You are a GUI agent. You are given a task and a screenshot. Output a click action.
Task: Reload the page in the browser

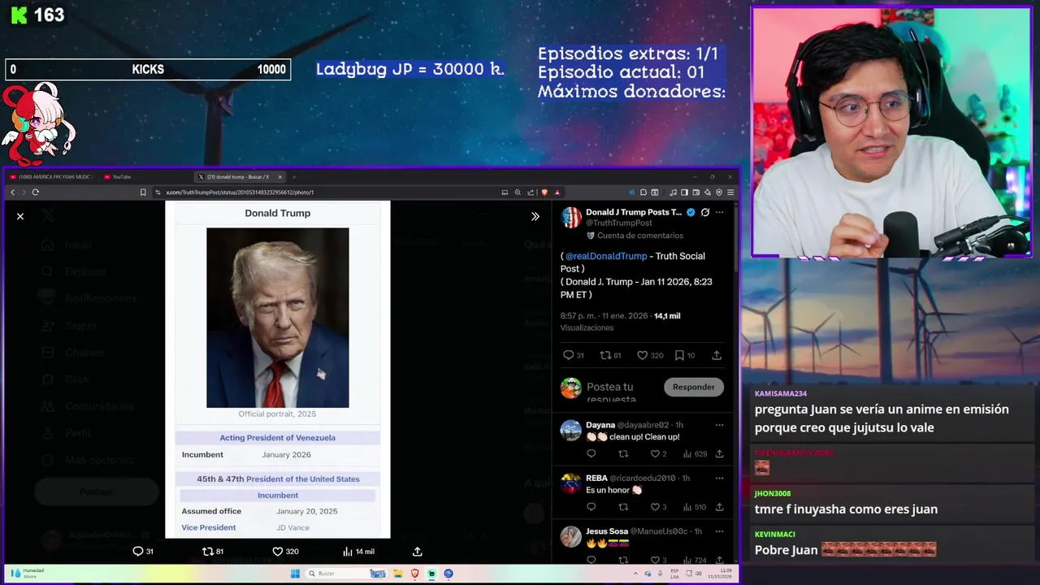35,193
